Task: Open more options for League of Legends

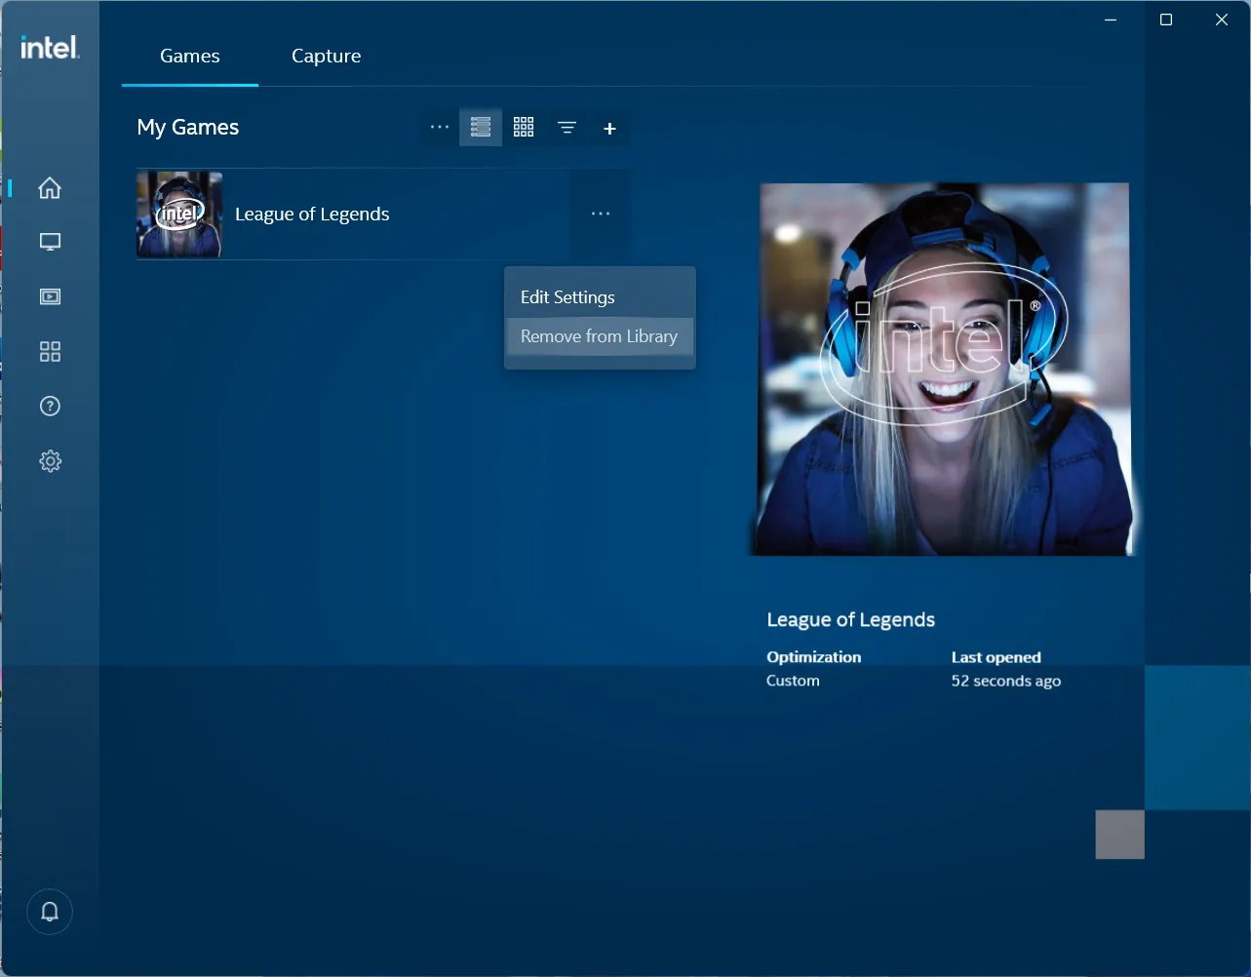Action: [600, 214]
